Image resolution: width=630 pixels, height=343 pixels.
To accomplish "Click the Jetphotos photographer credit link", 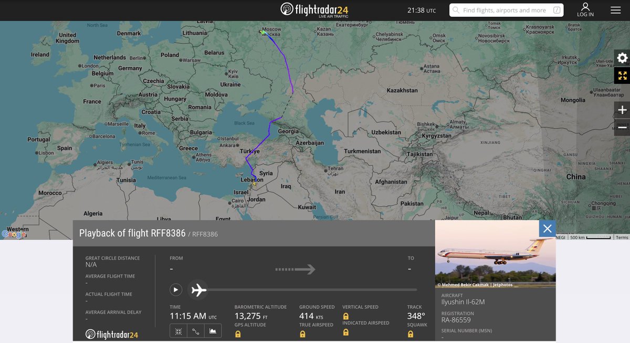I will coord(475,285).
